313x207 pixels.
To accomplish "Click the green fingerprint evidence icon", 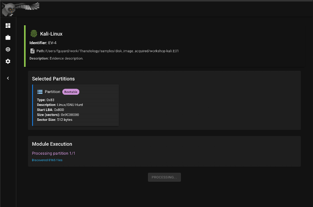I will [34, 34].
